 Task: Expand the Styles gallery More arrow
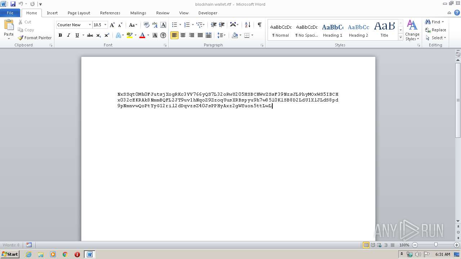click(x=400, y=37)
